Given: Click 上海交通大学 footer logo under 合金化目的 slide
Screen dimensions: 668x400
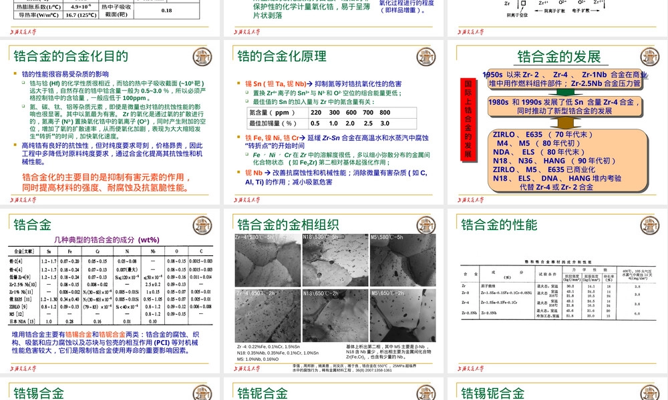Looking at the screenshot, I should tap(23, 200).
